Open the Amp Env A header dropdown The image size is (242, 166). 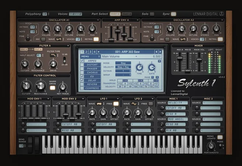[x=137, y=20]
